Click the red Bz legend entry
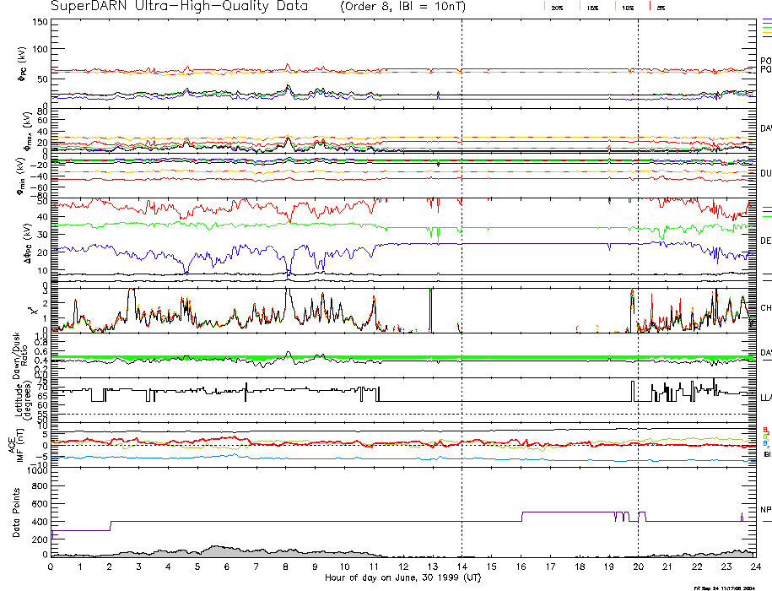 pos(766,429)
